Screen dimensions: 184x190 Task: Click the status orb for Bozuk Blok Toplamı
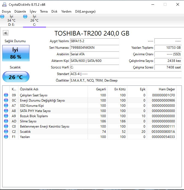[6, 116]
